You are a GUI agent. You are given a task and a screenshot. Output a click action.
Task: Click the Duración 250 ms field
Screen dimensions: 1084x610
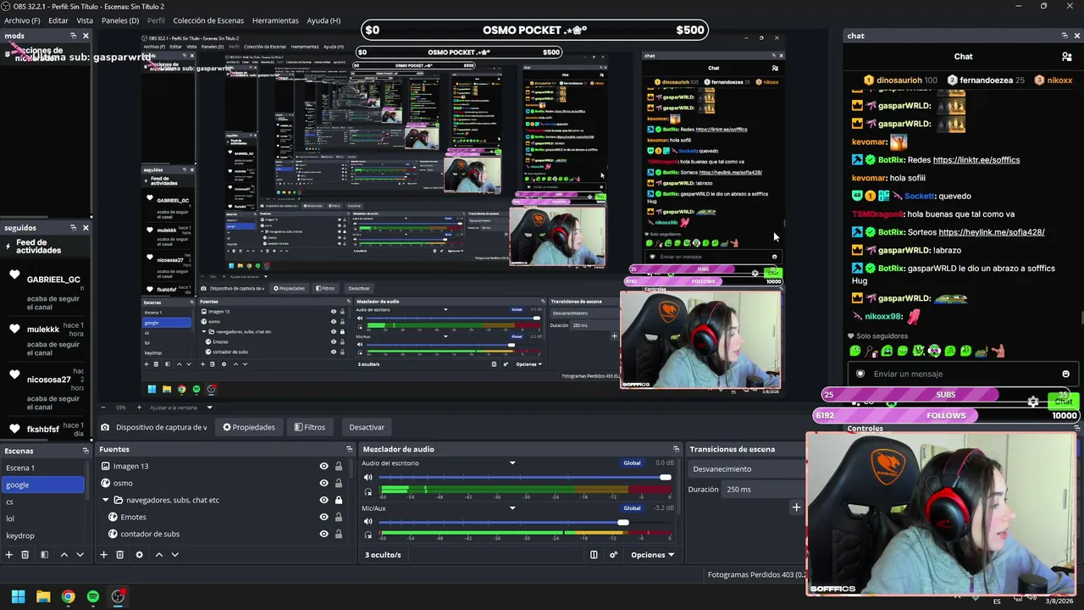[x=762, y=490]
